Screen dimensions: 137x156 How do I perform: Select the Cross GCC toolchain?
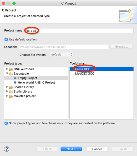[102, 69]
